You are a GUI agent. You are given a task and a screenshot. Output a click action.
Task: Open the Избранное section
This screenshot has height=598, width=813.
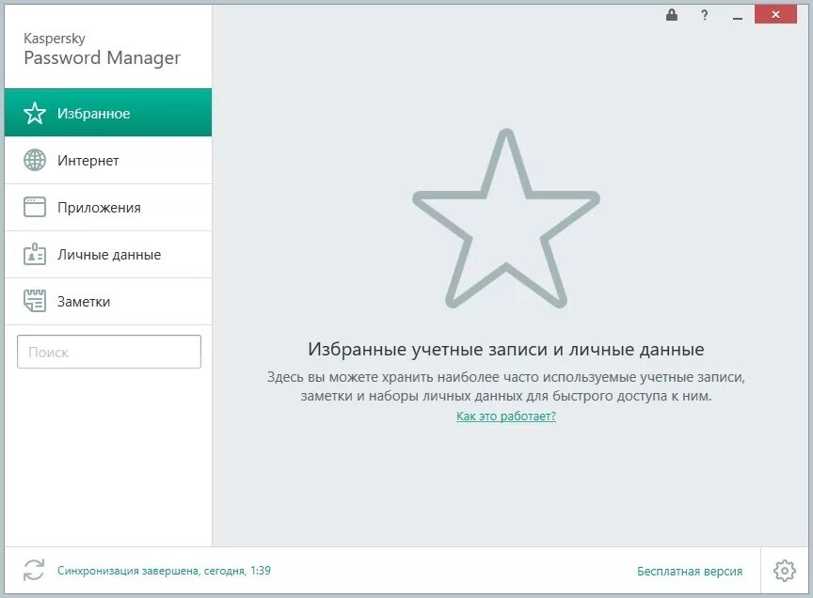pyautogui.click(x=108, y=113)
